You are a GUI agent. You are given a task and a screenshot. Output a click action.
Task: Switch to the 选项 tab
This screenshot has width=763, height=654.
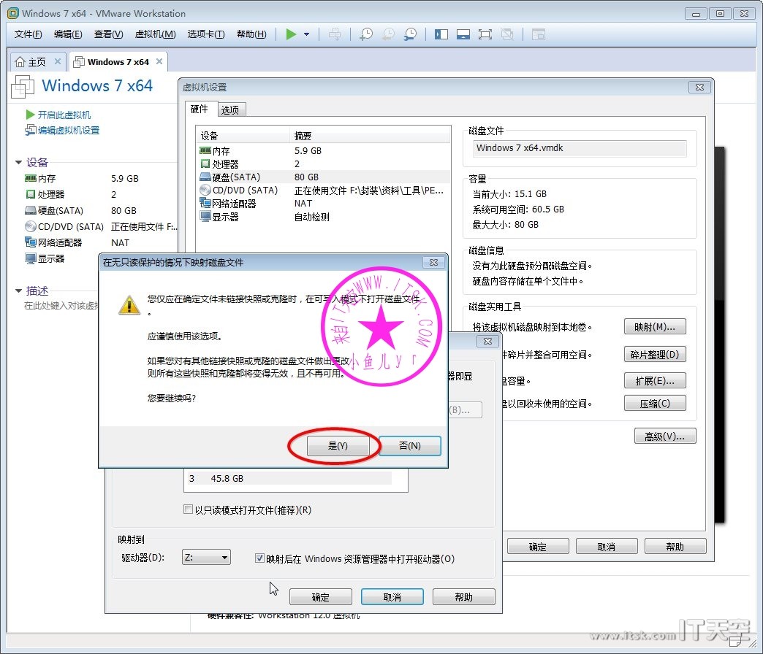230,110
